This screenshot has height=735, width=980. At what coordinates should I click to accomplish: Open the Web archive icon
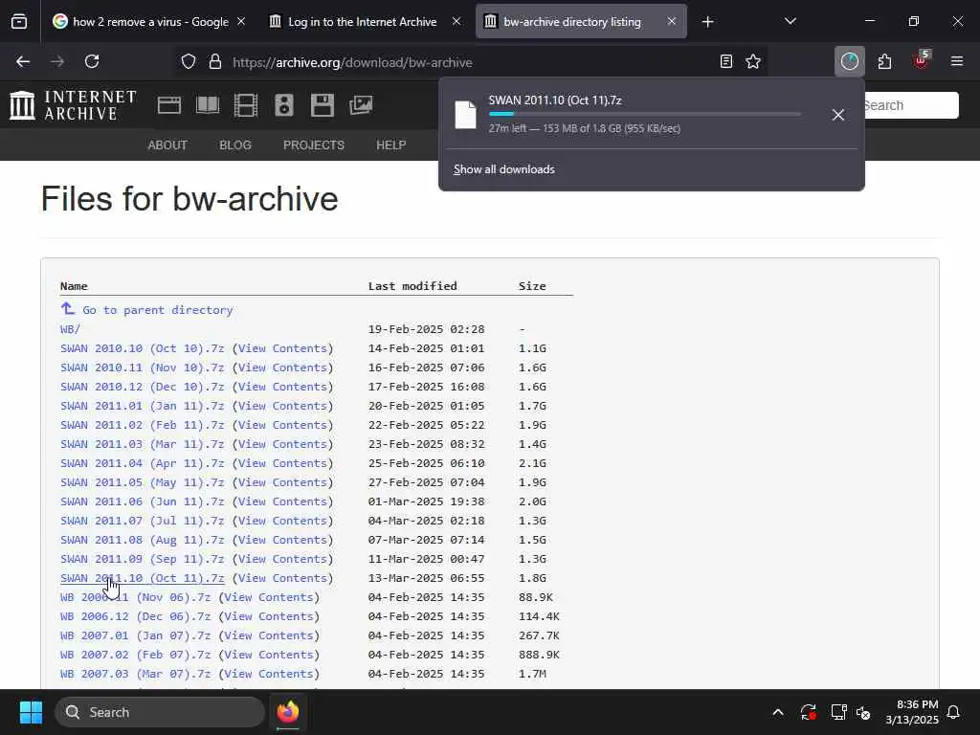168,105
